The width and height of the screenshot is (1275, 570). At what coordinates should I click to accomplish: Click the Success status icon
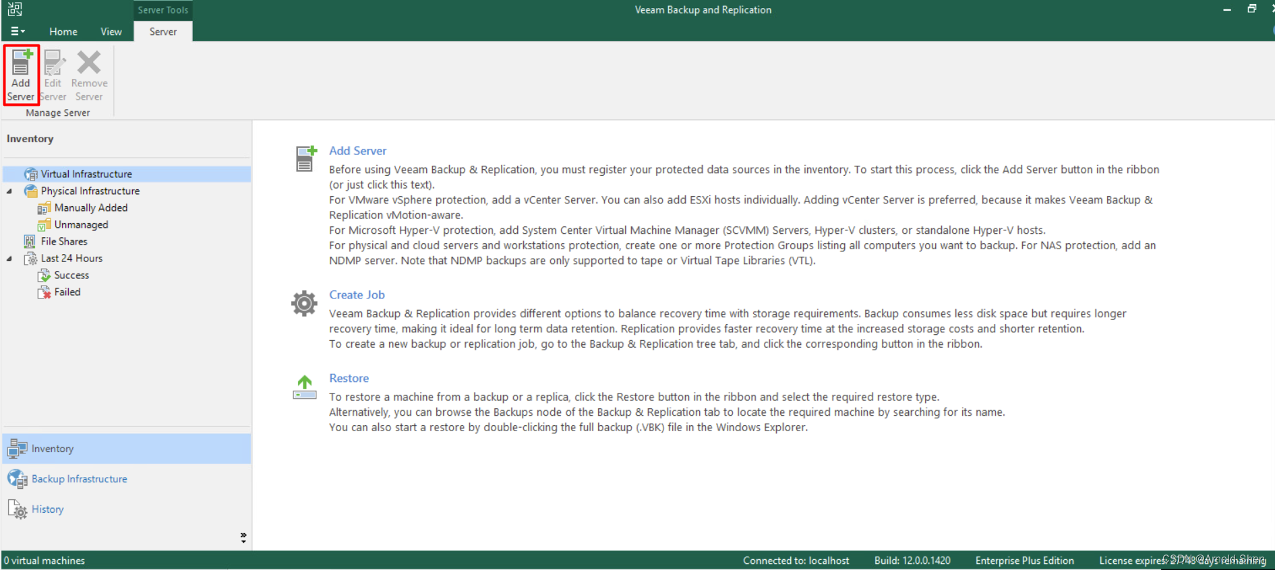(x=44, y=275)
